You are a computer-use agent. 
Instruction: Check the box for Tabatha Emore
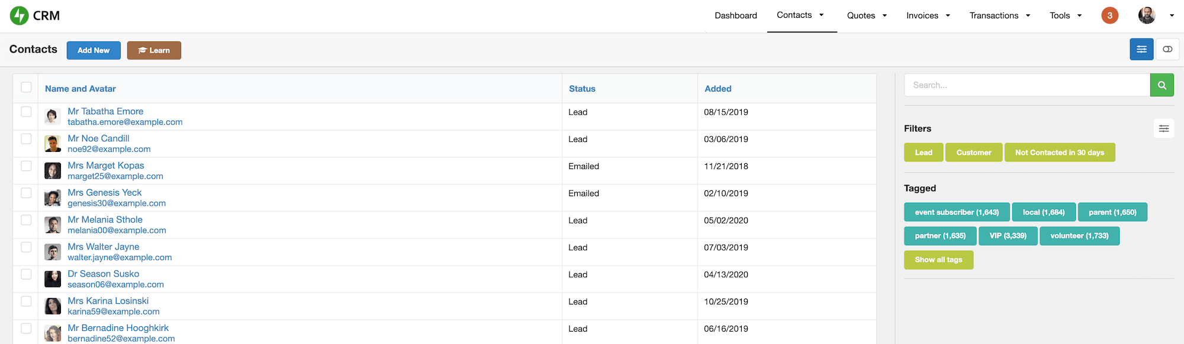point(26,111)
